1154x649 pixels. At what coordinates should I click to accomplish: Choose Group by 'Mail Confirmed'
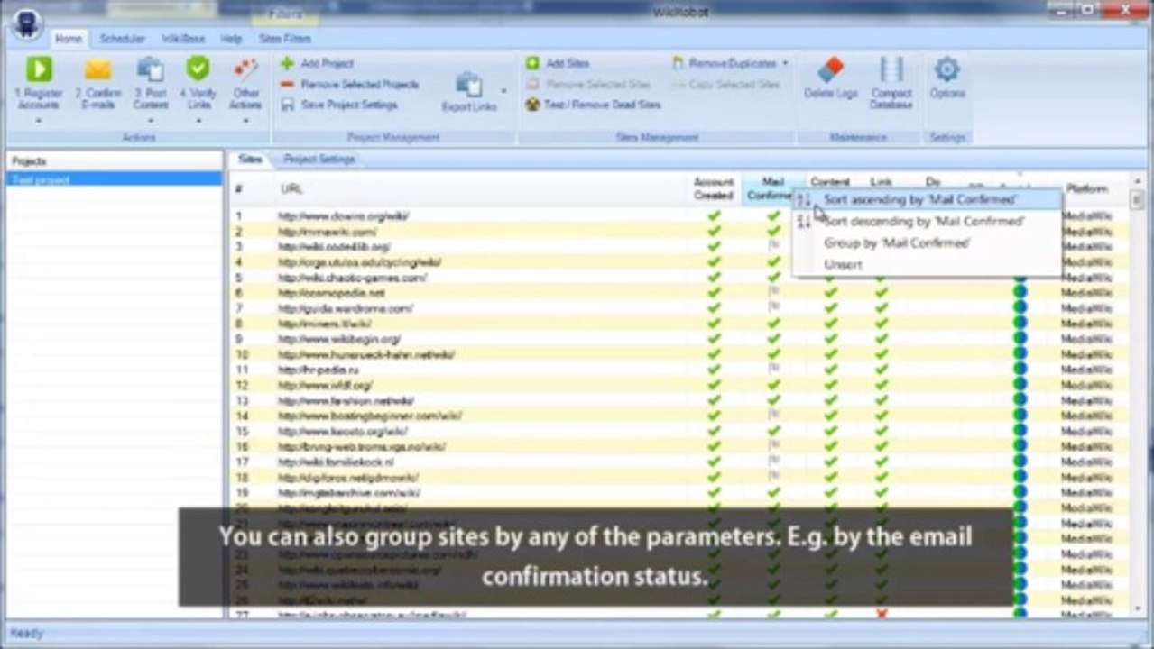coord(927,243)
